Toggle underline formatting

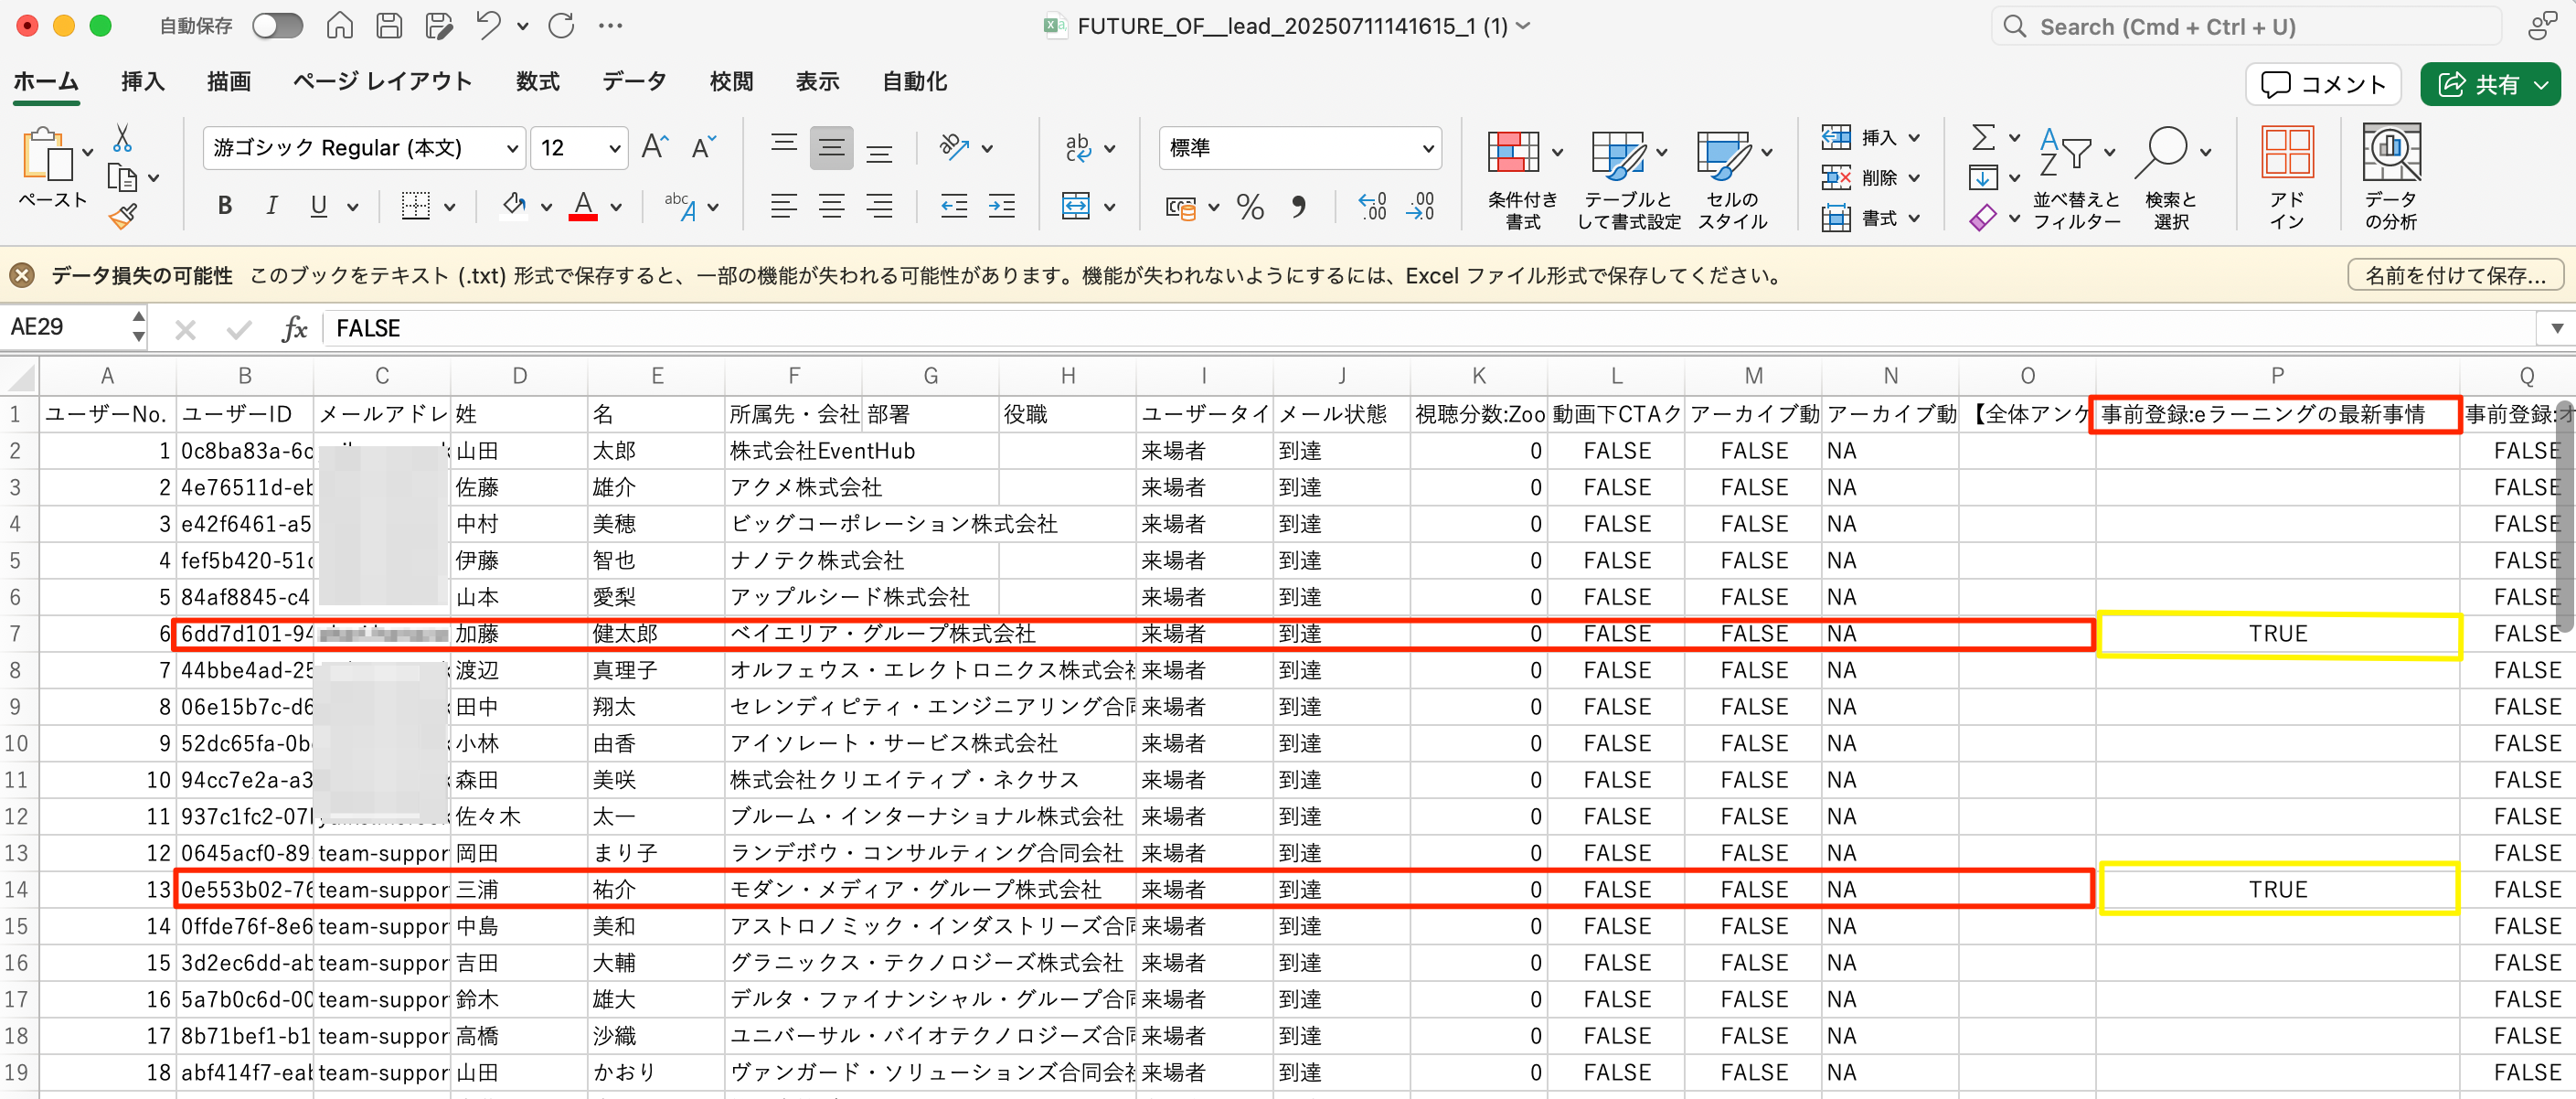point(319,206)
